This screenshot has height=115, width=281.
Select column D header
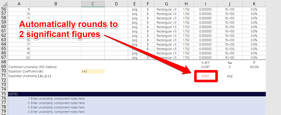pyautogui.click(x=116, y=4)
